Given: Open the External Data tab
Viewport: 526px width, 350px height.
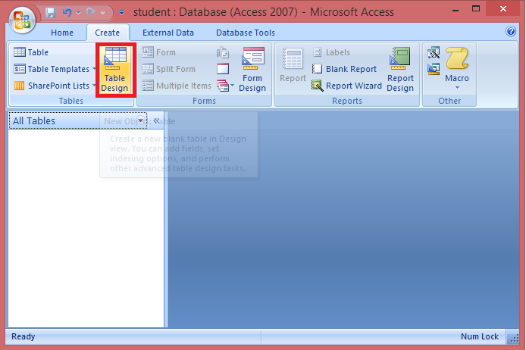Looking at the screenshot, I should [168, 33].
